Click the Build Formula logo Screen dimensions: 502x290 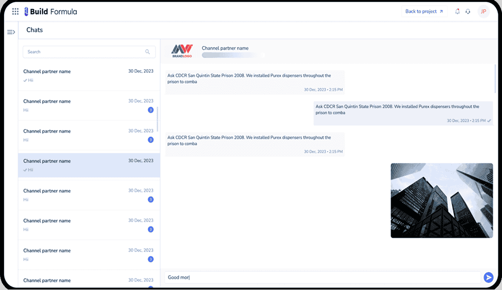[x=51, y=11]
